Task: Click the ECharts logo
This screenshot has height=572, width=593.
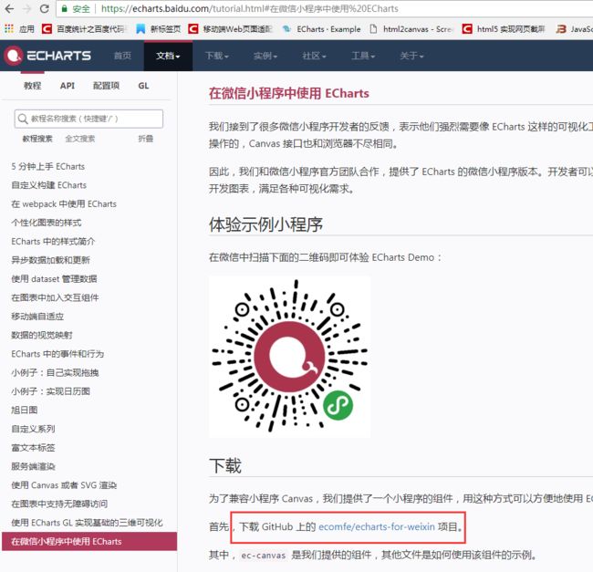Action: pos(47,56)
